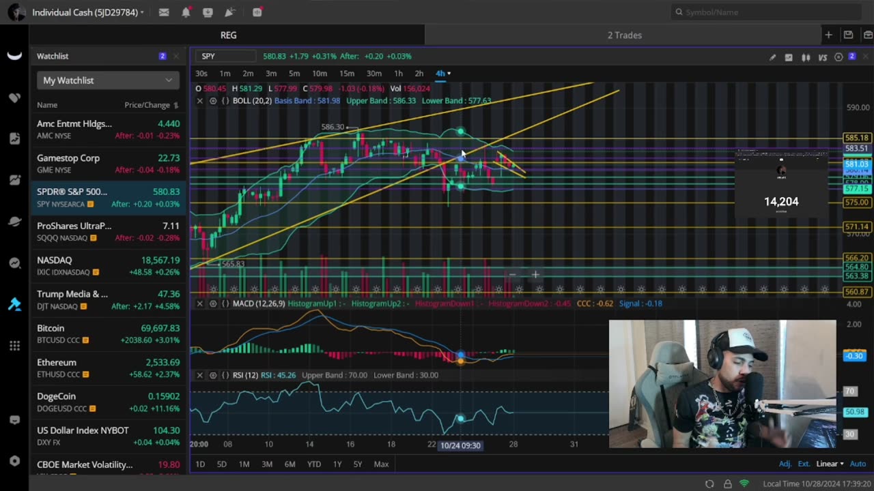Click the user profile avatar
Image resolution: width=874 pixels, height=491 pixels.
coord(16,12)
